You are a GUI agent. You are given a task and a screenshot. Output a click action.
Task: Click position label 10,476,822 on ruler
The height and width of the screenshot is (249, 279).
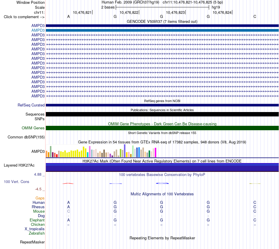click(129, 12)
